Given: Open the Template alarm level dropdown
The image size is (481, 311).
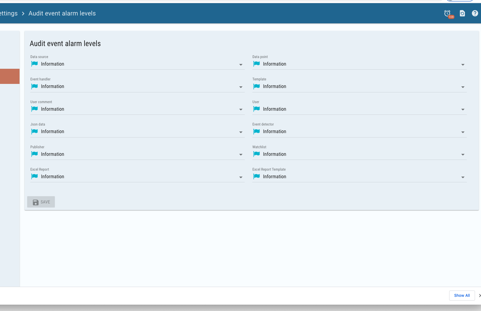Looking at the screenshot, I should (x=463, y=87).
